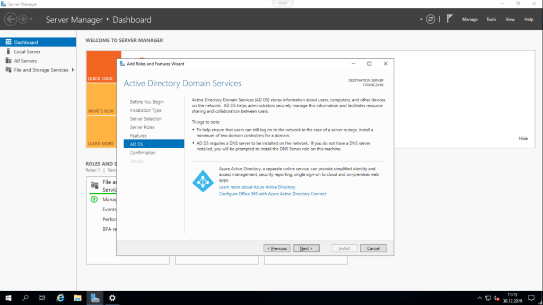Click the Next button in wizard
The width and height of the screenshot is (543, 305).
(x=306, y=248)
